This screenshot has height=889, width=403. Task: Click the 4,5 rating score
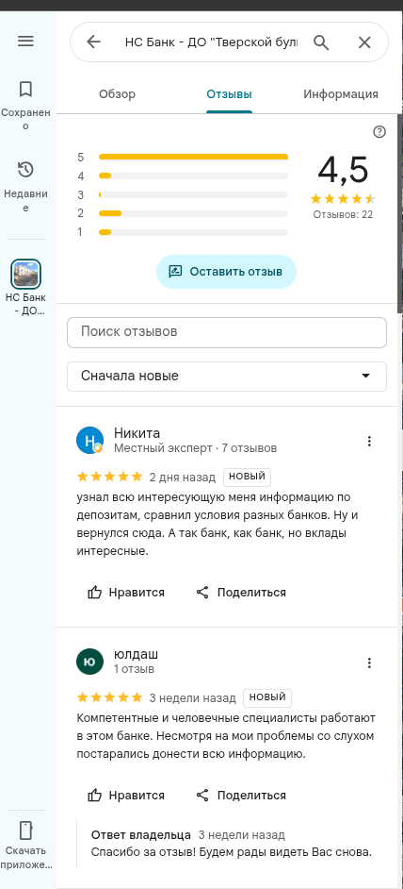343,170
